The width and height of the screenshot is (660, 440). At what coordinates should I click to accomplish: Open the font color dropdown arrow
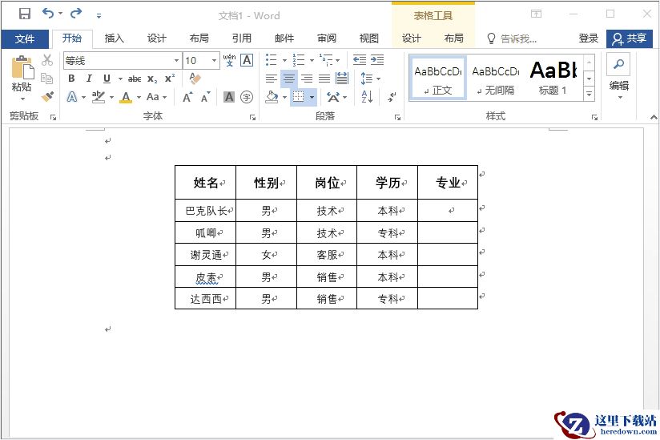139,97
